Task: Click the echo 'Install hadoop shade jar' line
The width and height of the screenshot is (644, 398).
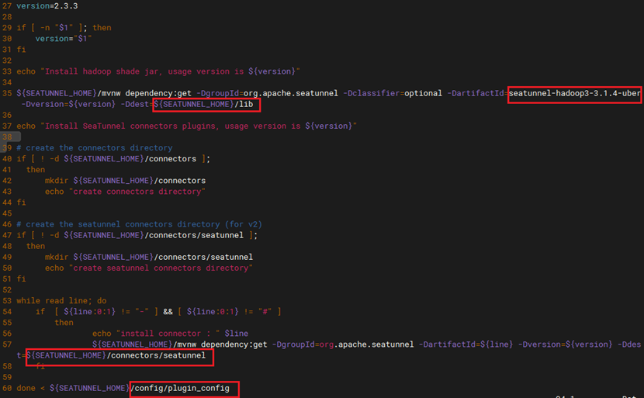Action: [158, 71]
